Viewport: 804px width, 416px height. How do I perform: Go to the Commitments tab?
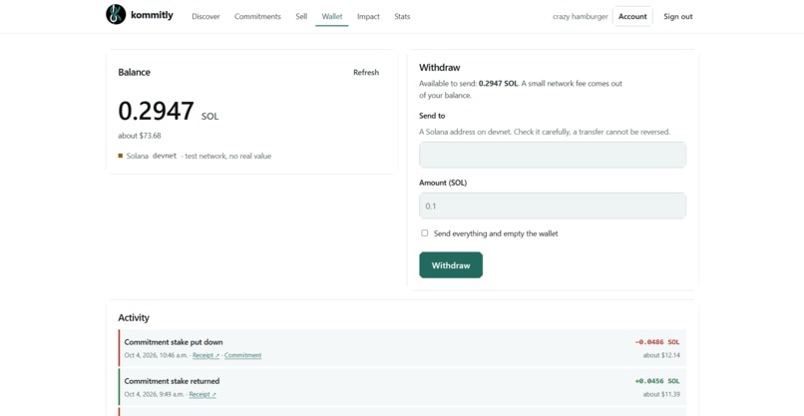257,16
